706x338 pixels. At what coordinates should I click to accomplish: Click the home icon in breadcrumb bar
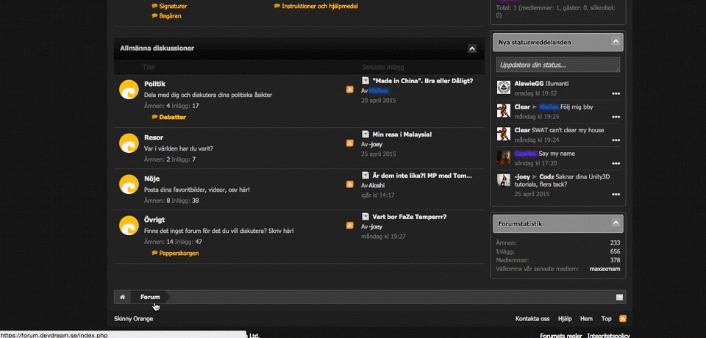(123, 297)
